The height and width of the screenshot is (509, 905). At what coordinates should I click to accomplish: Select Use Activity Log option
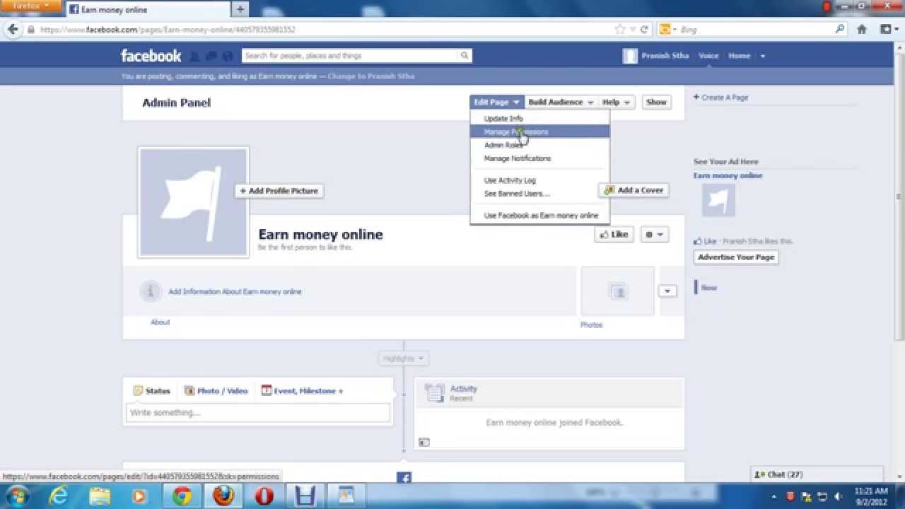pyautogui.click(x=510, y=180)
